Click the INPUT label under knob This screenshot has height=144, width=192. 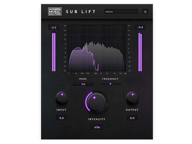(x=61, y=110)
